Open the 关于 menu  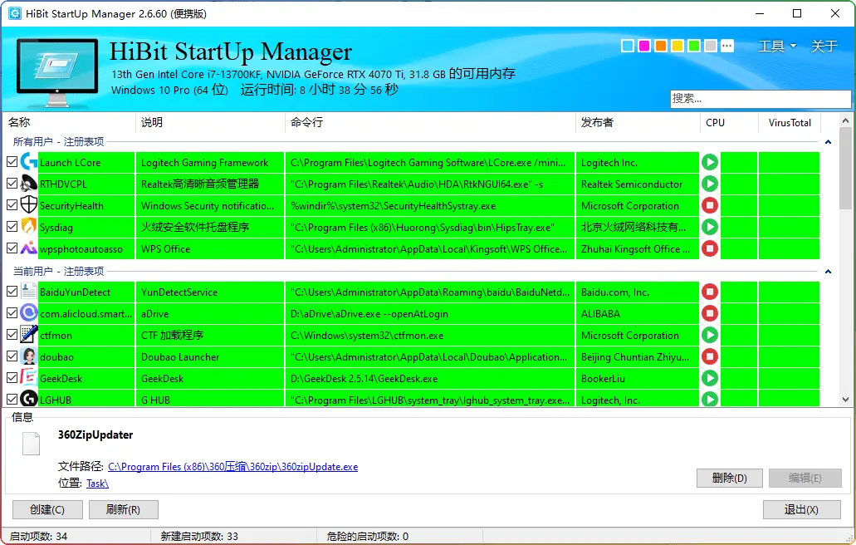pos(824,46)
